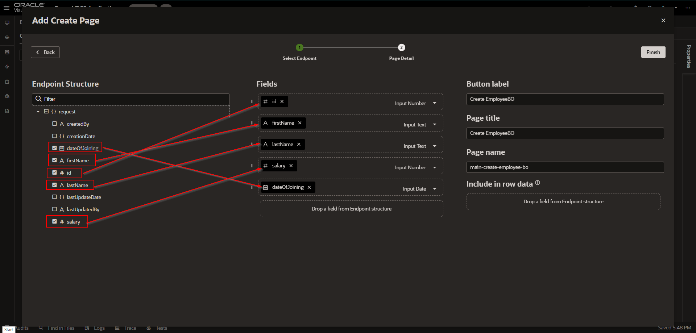Image resolution: width=696 pixels, height=333 pixels.
Task: Enable the createdBy checkbox
Action: coord(54,124)
